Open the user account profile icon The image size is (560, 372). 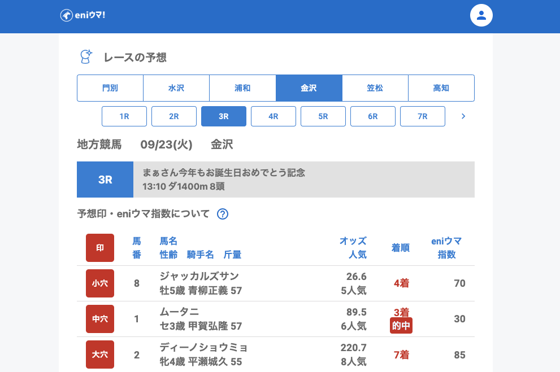click(x=481, y=15)
